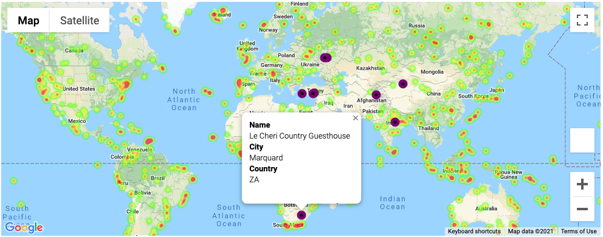Click the Mongolia map label
Image resolution: width=603 pixels, height=237 pixels.
[x=432, y=72]
